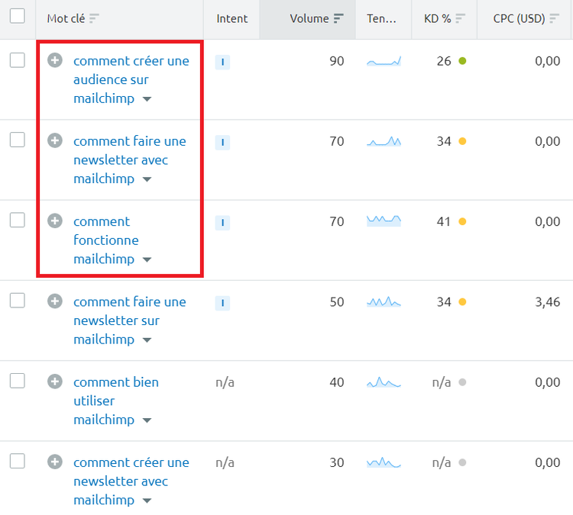This screenshot has height=515, width=573.
Task: Click CPC value 3,46
Action: tap(548, 302)
